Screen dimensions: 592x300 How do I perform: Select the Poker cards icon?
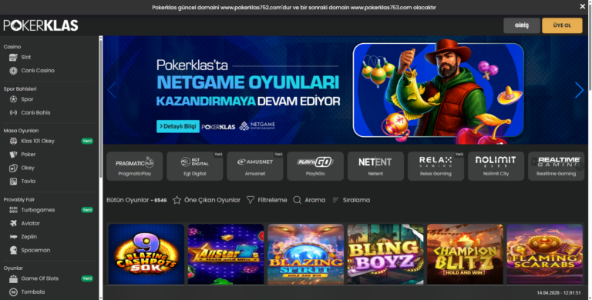click(13, 155)
